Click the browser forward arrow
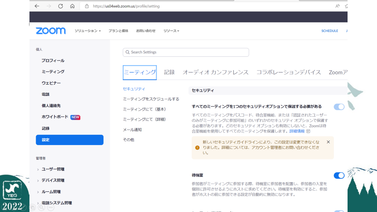 pos(49,6)
